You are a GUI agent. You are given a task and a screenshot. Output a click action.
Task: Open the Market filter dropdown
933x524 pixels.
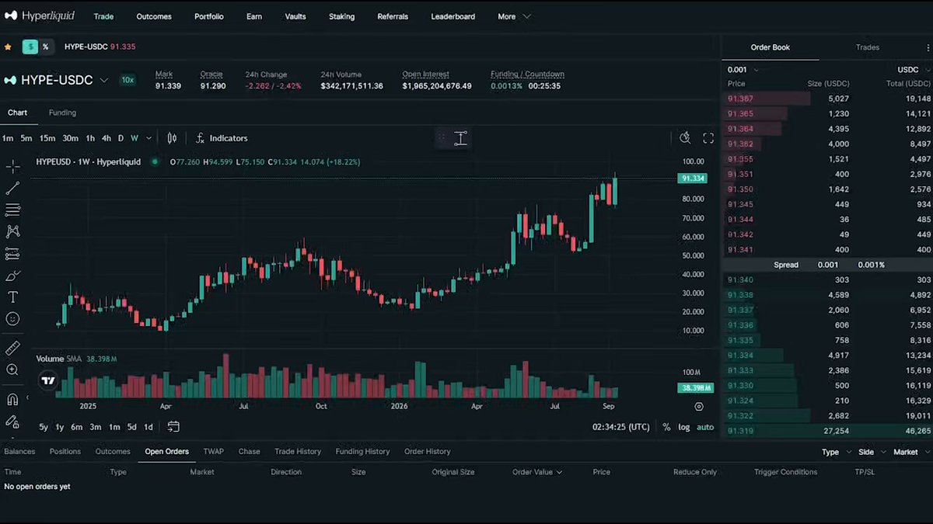(x=910, y=452)
